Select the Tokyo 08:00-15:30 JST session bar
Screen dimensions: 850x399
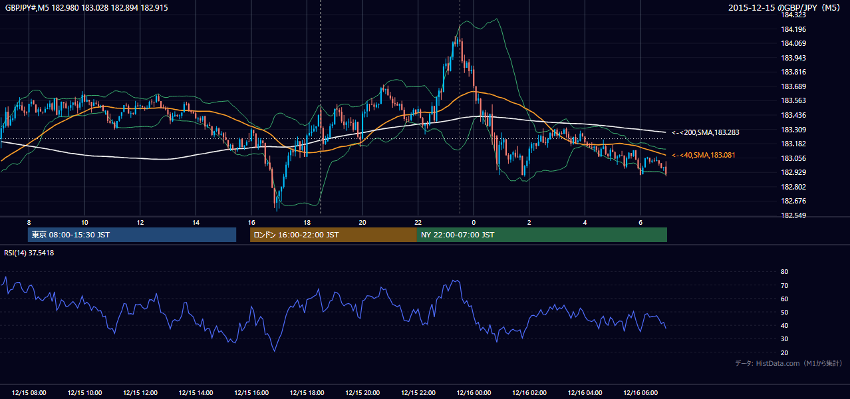click(132, 235)
